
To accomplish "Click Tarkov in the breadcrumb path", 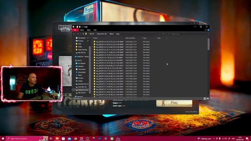I will (x=111, y=34).
